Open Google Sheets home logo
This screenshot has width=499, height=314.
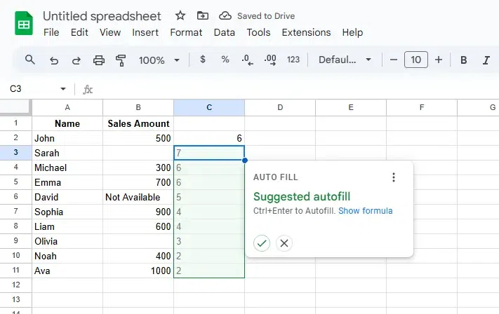[x=24, y=23]
